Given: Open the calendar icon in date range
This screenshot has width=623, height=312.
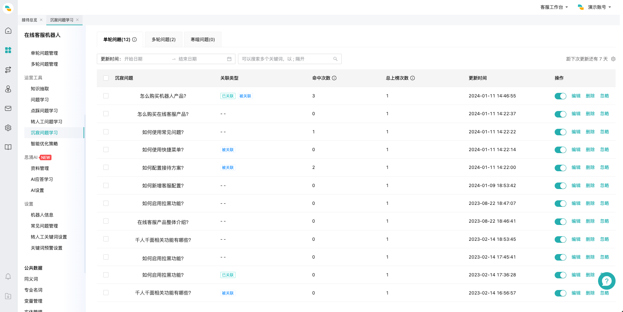Looking at the screenshot, I should coord(229,59).
